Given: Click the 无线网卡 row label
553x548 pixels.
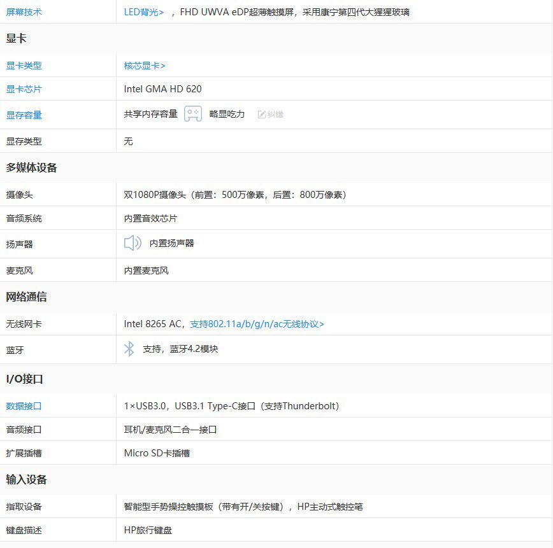Looking at the screenshot, I should 24,324.
